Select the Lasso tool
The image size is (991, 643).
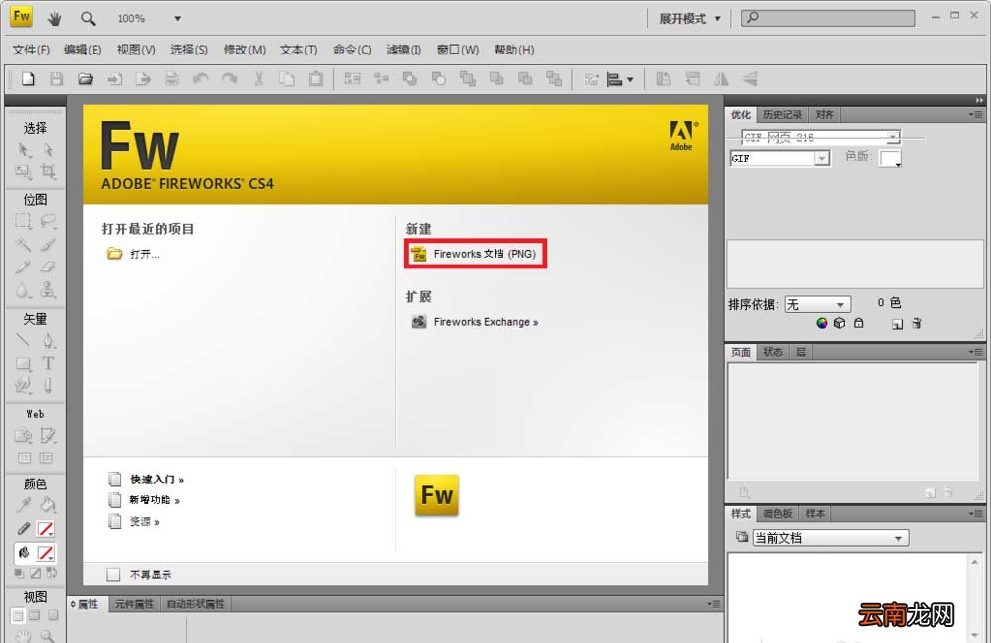point(48,221)
